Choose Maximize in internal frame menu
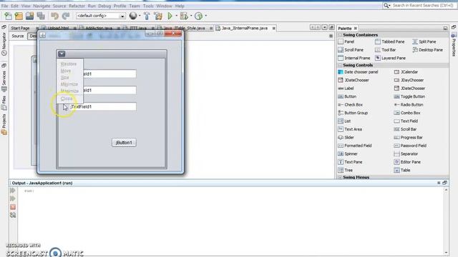 click(x=69, y=91)
